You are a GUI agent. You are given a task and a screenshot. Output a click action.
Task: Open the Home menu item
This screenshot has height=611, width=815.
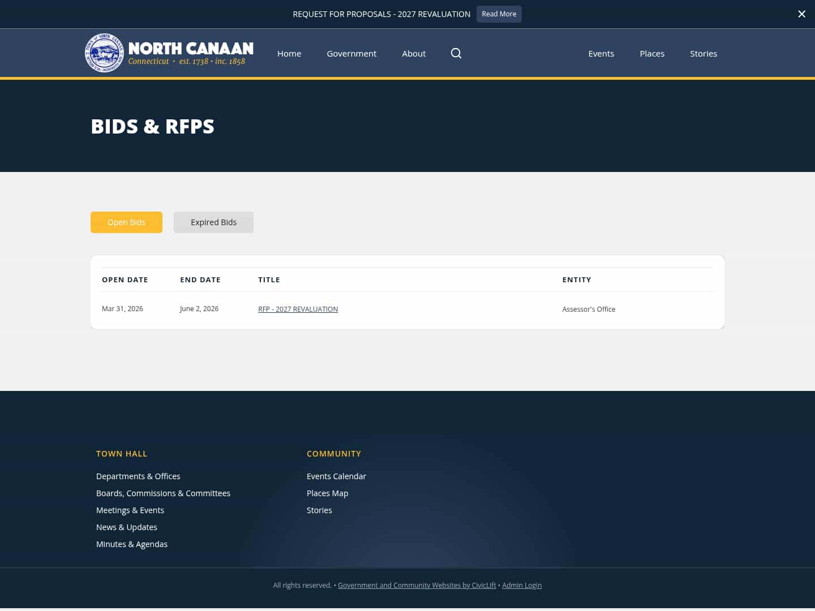(289, 53)
